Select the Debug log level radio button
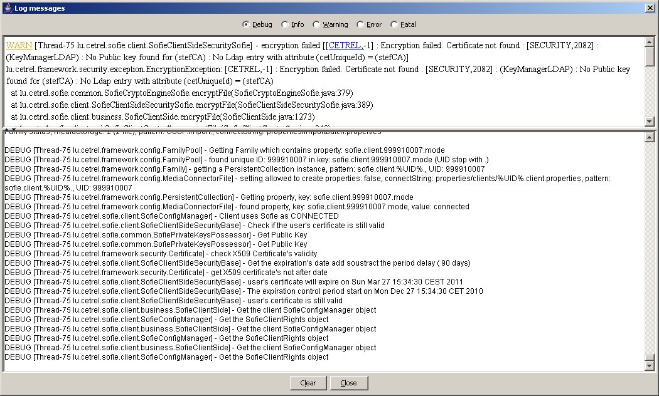Viewport: 659px width, 396px height. pos(246,25)
